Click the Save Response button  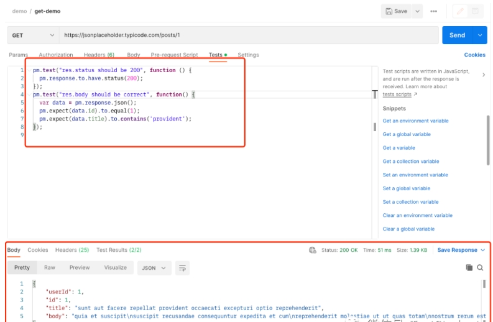pyautogui.click(x=457, y=250)
